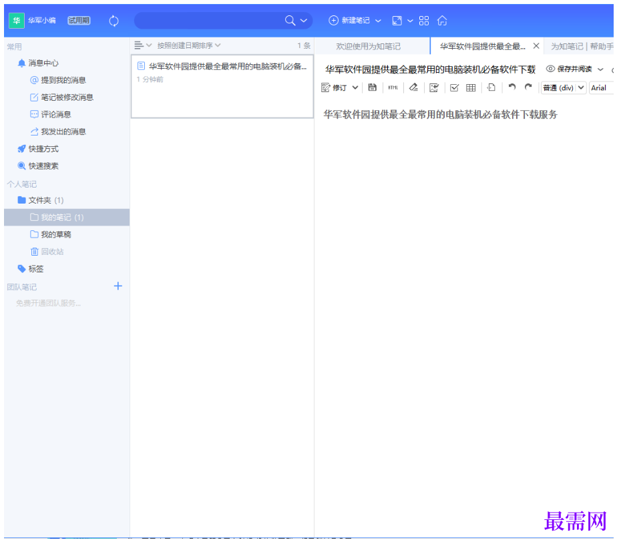
Task: Open 按照创建日期排序 sort dropdown
Action: (189, 45)
